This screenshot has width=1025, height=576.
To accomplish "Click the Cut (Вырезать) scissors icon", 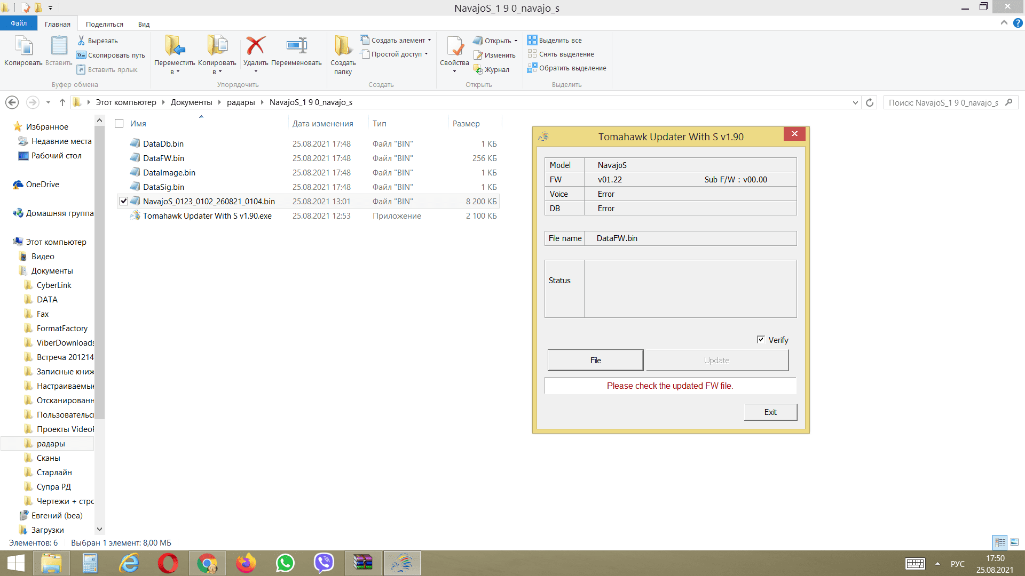I will [x=81, y=41].
